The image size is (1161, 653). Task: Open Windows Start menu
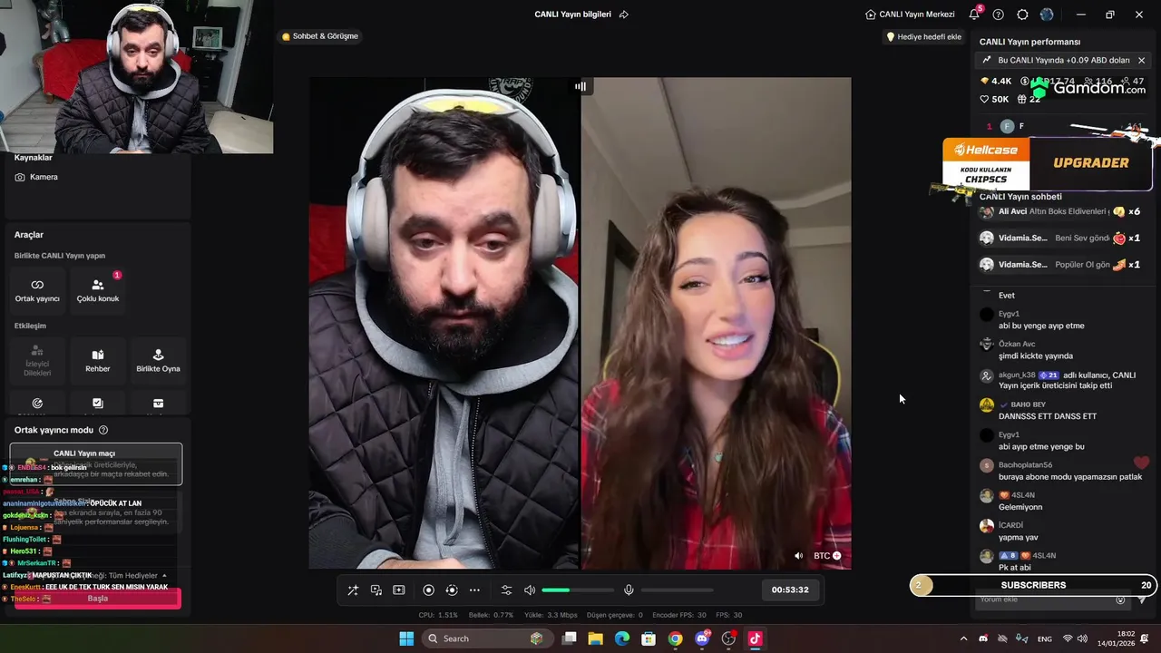(406, 638)
